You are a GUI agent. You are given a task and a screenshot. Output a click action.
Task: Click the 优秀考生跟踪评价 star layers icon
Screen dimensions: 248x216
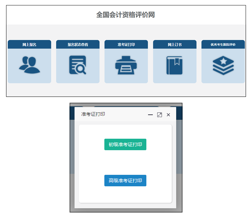pos(223,65)
